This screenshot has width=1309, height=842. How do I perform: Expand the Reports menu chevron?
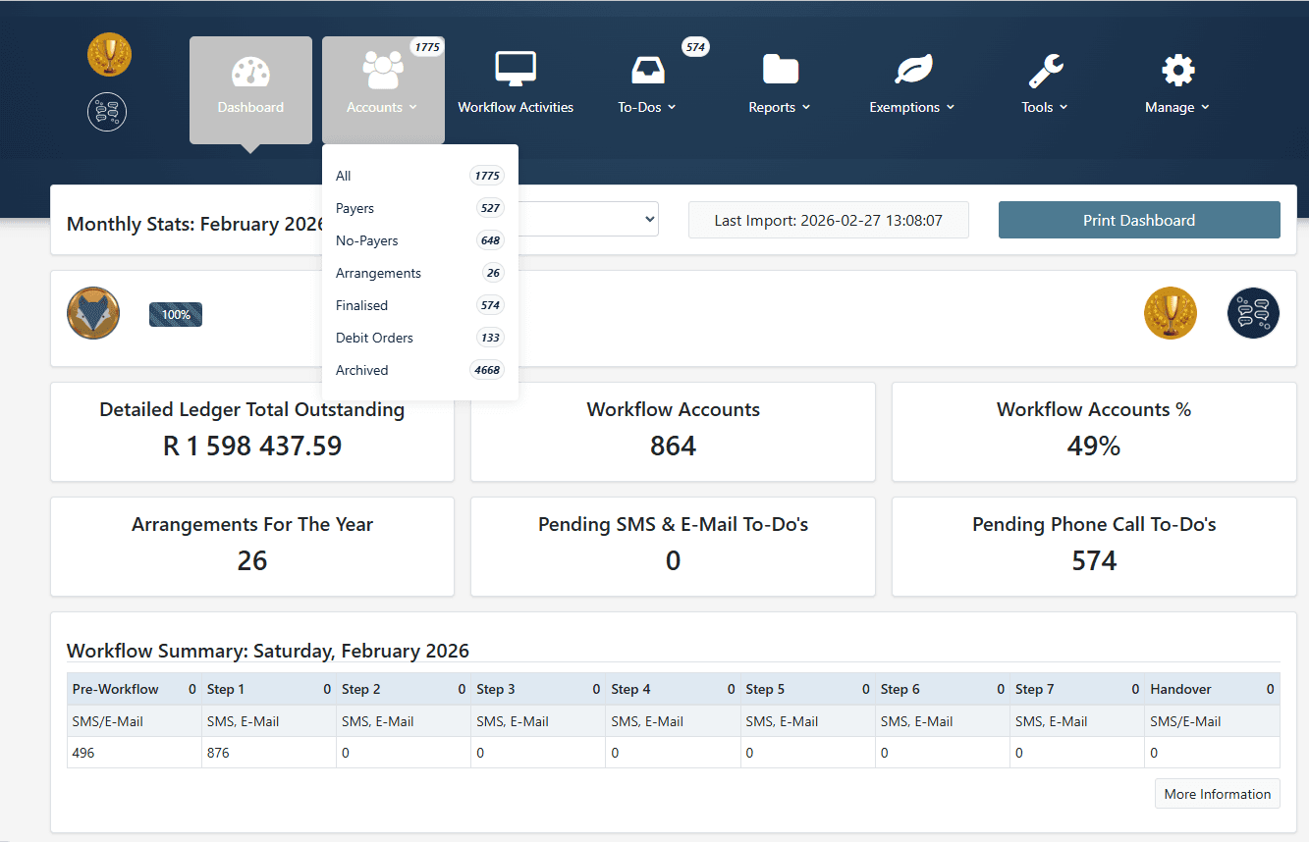click(x=806, y=108)
